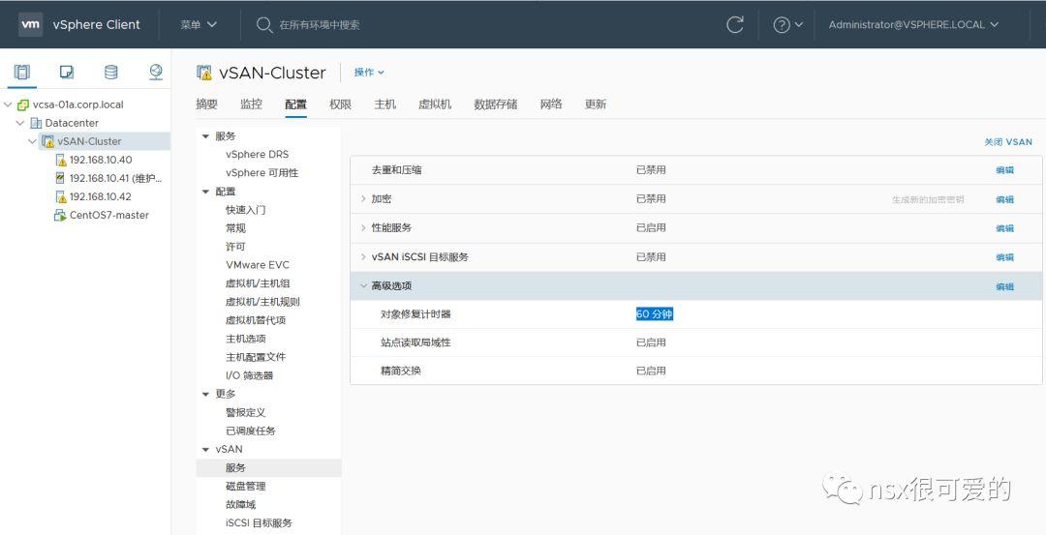The image size is (1046, 535).
Task: Open 警报定义 under 更多
Action: point(245,412)
